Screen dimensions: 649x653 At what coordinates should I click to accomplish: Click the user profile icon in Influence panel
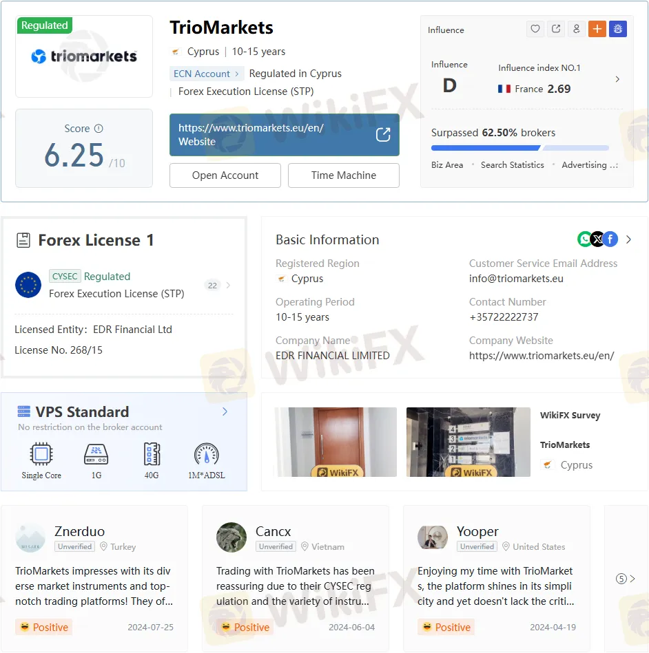point(577,29)
